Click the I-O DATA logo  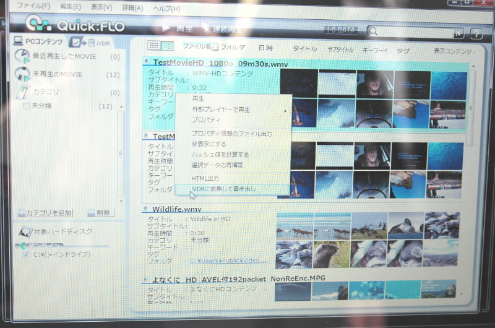click(341, 30)
